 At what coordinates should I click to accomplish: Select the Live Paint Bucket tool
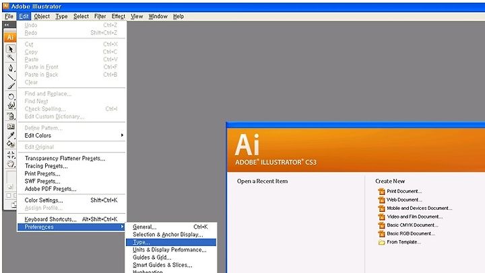(11, 144)
